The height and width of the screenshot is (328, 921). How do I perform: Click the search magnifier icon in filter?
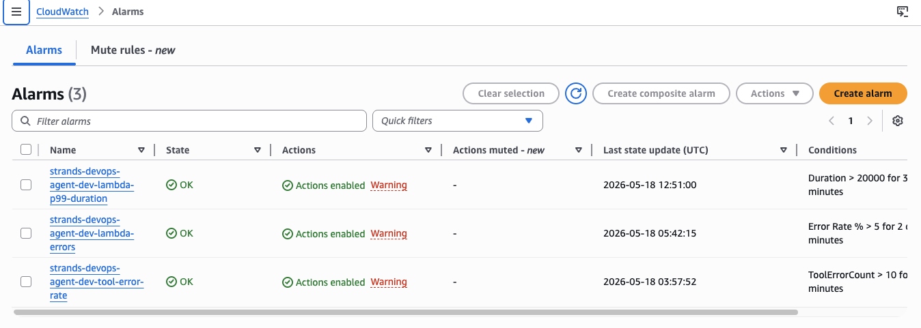click(25, 121)
